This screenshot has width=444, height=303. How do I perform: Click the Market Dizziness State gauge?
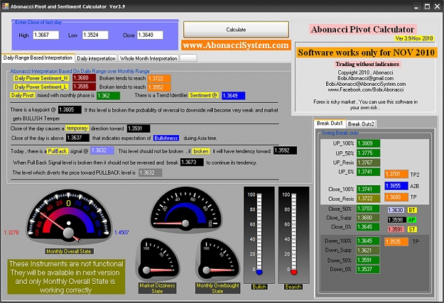158,260
